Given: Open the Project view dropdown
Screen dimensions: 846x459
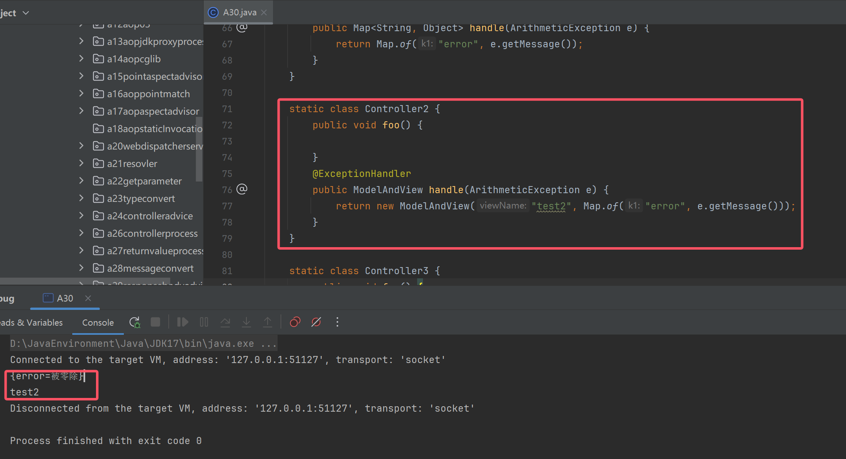Looking at the screenshot, I should pos(26,13).
